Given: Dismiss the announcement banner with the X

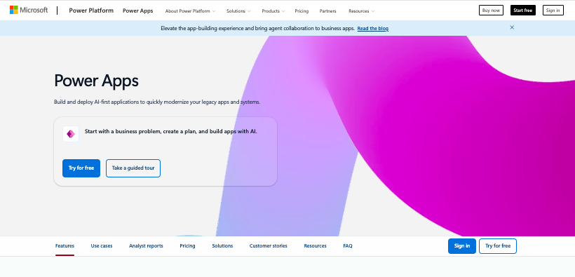Looking at the screenshot, I should click(512, 27).
